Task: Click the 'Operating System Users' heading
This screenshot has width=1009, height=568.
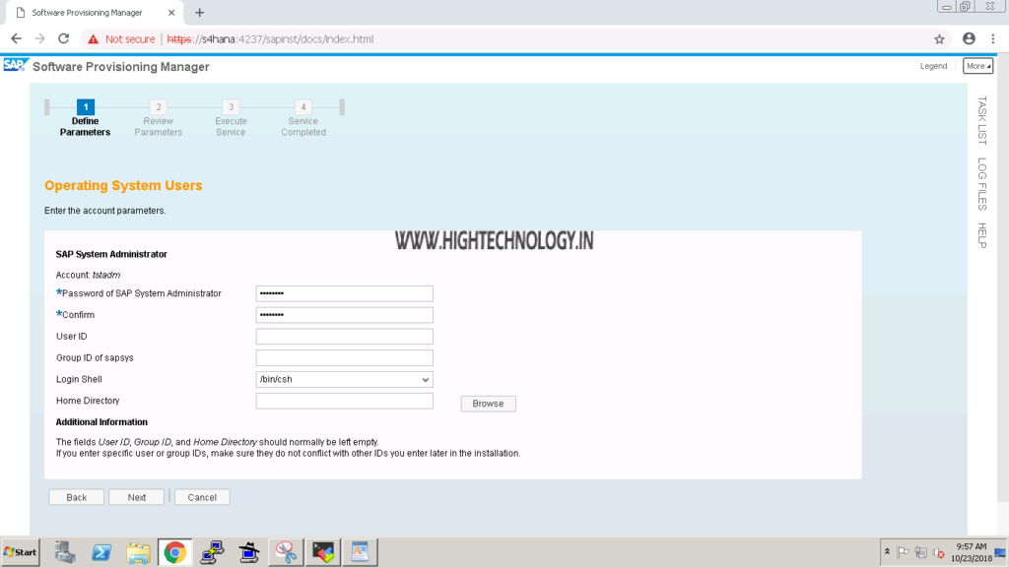Action: click(x=123, y=186)
